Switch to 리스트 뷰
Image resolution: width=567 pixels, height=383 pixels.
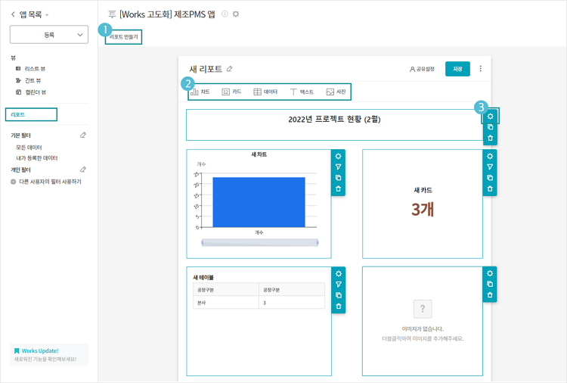click(x=34, y=69)
